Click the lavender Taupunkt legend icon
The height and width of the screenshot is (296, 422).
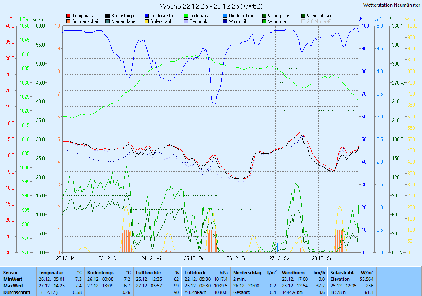tap(186, 21)
